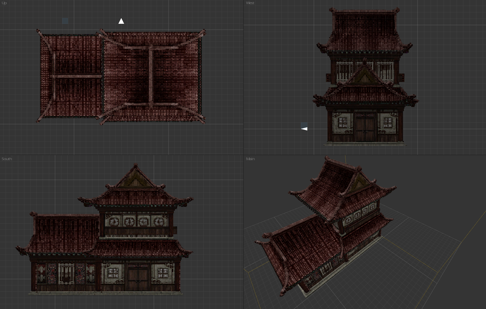Image resolution: width=486 pixels, height=309 pixels.
Task: Select the building model in the West viewport
Action: coord(365,76)
